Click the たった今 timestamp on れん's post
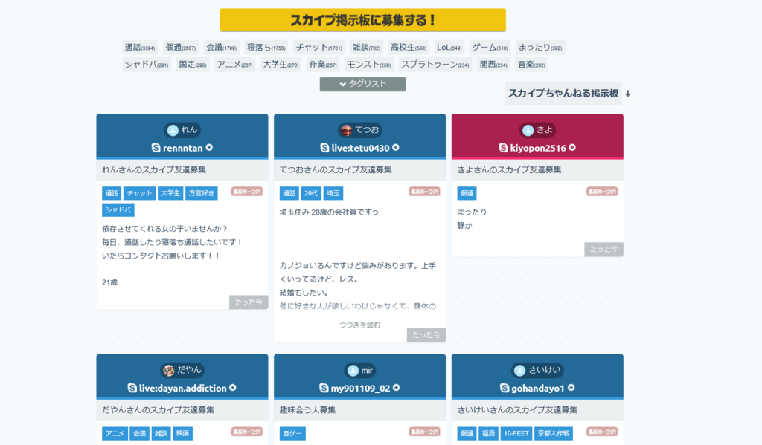The image size is (762, 445). [248, 302]
